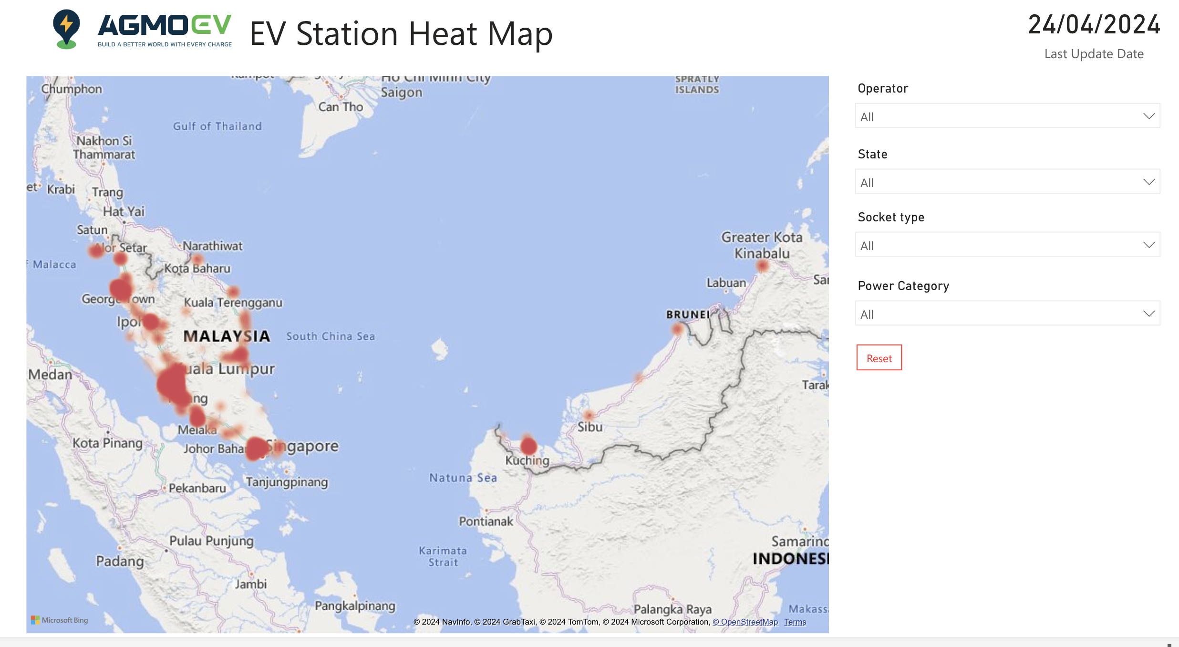Click the Last Update Date value 24/04/2024
The image size is (1179, 647).
pyautogui.click(x=1094, y=25)
